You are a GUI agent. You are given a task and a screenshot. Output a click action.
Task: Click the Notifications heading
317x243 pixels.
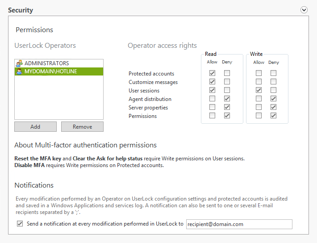pyautogui.click(x=34, y=185)
